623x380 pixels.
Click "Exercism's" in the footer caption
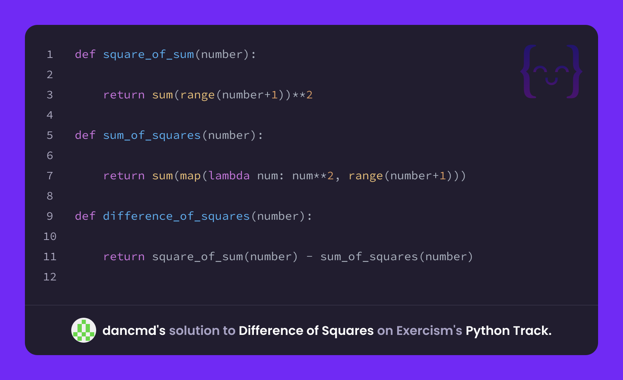pos(429,331)
